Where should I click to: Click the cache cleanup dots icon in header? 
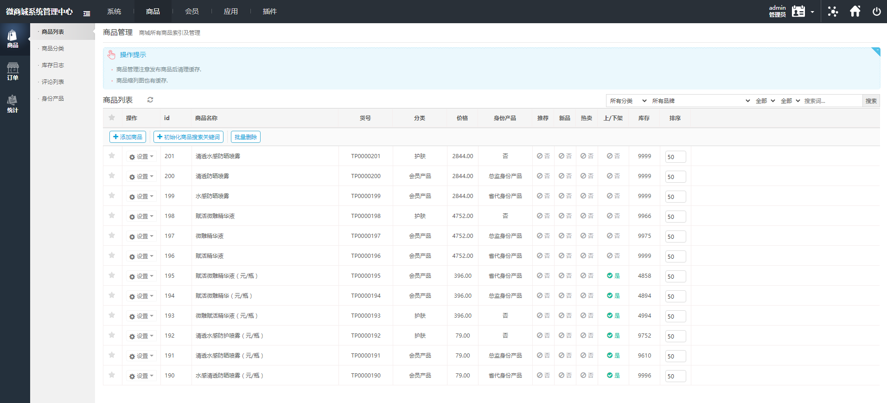point(833,11)
